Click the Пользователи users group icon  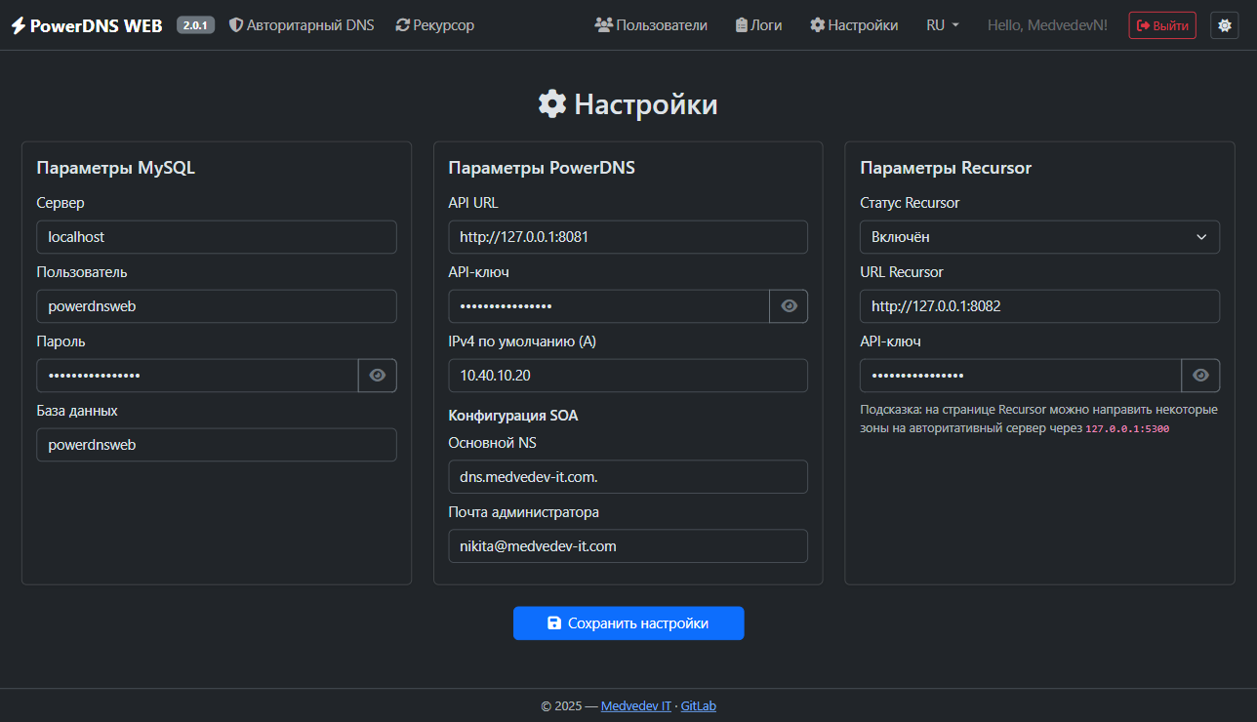(603, 25)
